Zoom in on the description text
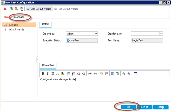 (x=129, y=74)
